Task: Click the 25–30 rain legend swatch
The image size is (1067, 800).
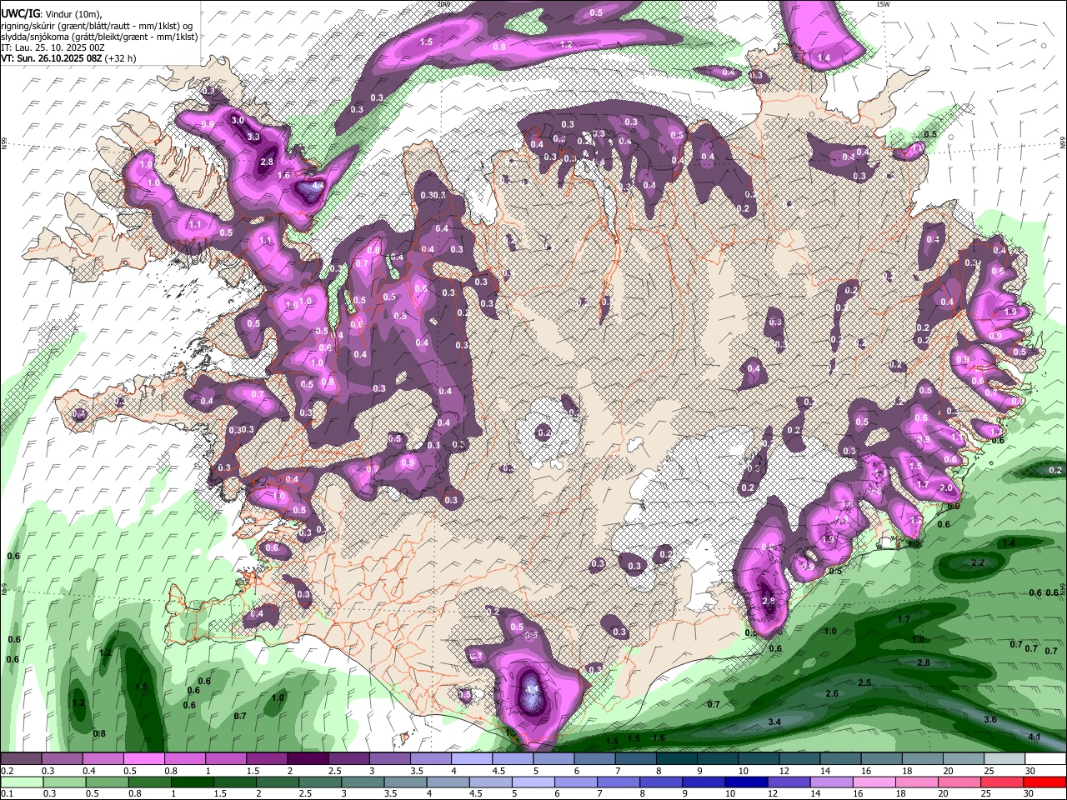Action: pos(1003,782)
